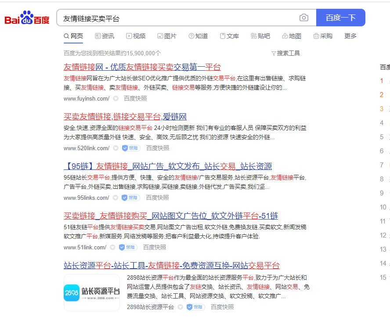Image resolution: width=390 pixels, height=317 pixels.
Task: Expand dropdown arrow next to www.51link.com
Action: [112, 247]
